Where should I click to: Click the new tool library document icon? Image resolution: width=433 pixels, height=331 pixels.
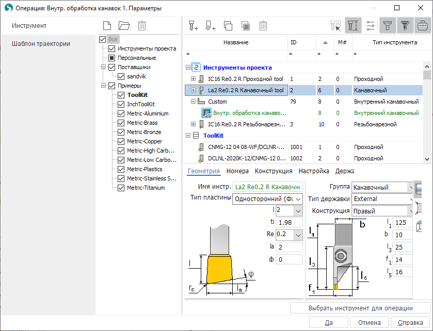tap(107, 26)
